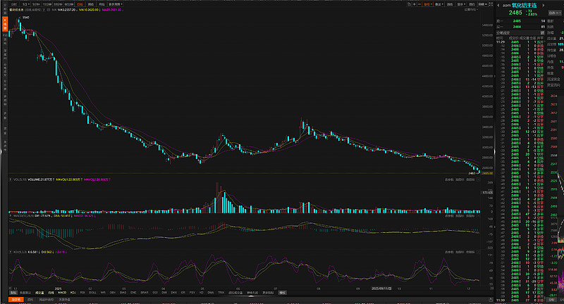Select the 5分钟 timeframe

[37, 4]
